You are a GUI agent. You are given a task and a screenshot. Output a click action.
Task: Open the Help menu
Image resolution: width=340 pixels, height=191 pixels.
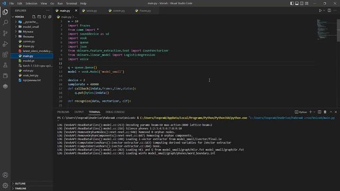(x=83, y=4)
